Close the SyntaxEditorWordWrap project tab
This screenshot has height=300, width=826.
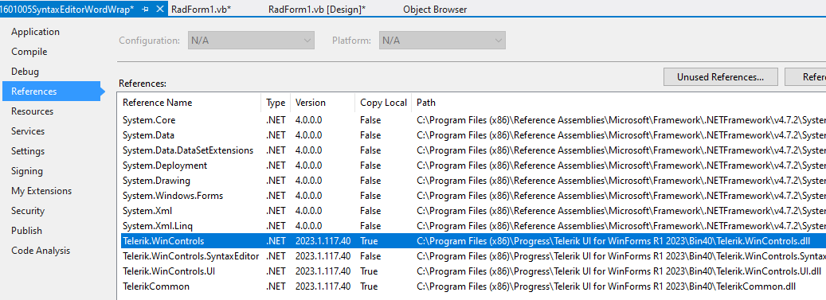coord(160,10)
